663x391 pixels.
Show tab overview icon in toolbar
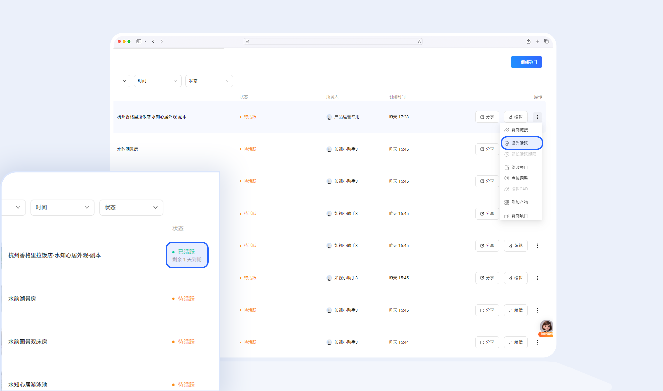pyautogui.click(x=546, y=41)
